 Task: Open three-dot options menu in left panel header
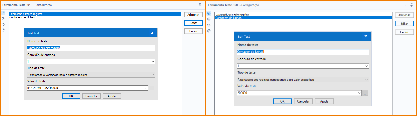point(194,5)
